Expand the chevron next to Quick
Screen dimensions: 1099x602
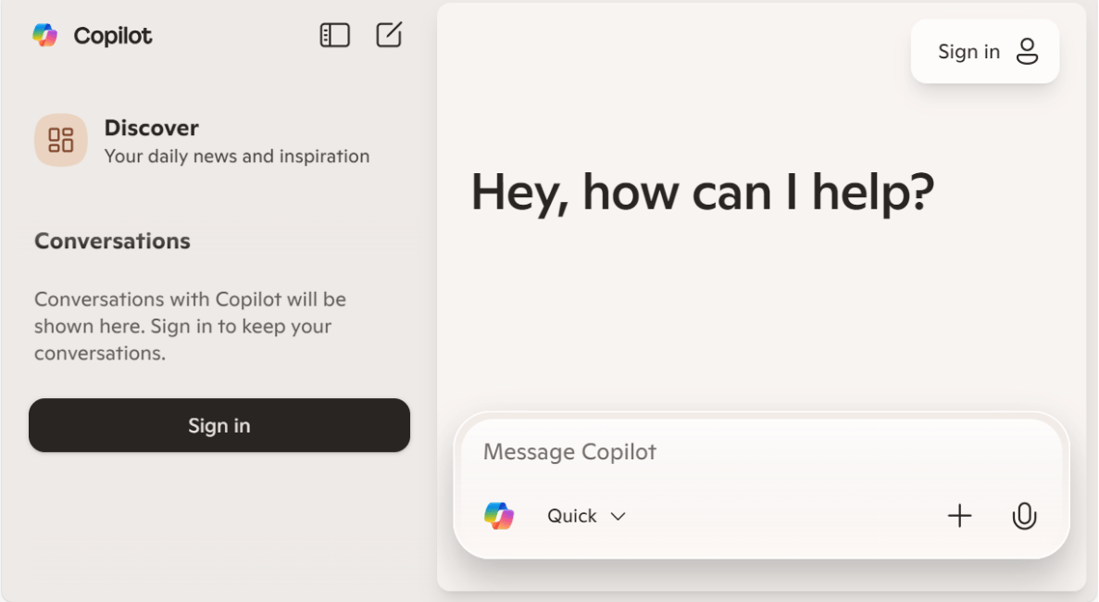(618, 517)
